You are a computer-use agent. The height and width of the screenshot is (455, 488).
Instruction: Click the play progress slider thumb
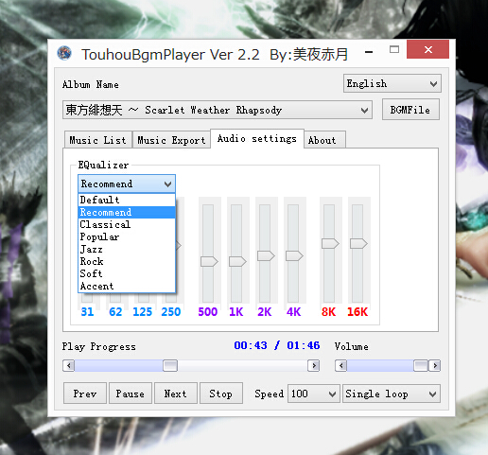pyautogui.click(x=170, y=366)
